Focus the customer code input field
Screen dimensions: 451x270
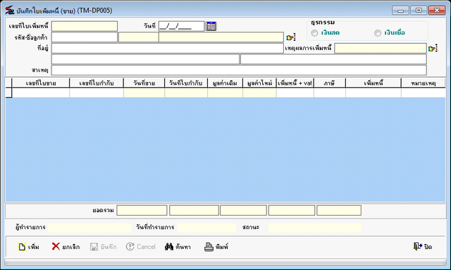click(85, 37)
